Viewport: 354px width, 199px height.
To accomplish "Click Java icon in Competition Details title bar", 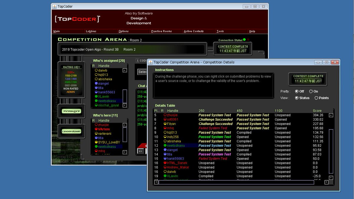I will (150, 62).
